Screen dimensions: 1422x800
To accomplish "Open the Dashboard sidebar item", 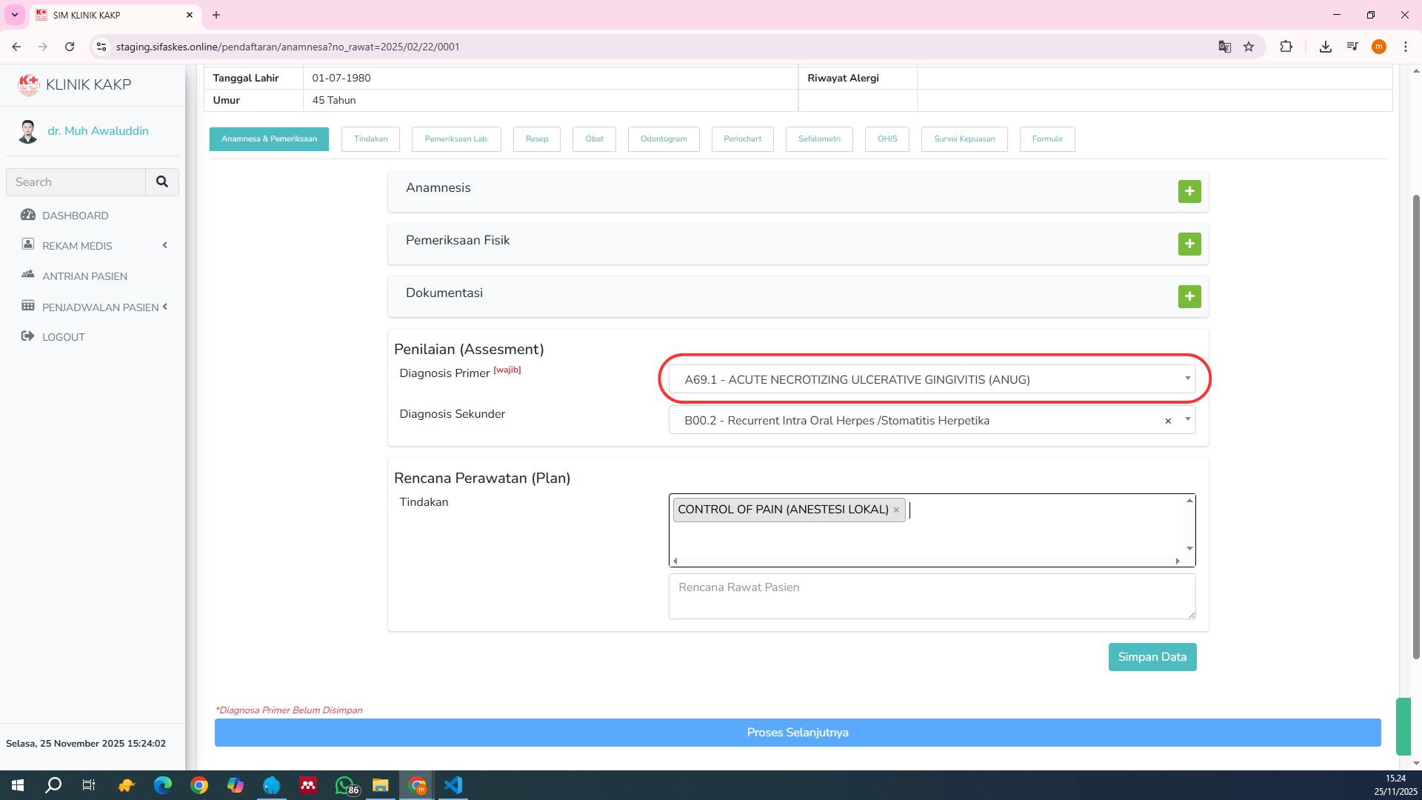I will click(75, 216).
